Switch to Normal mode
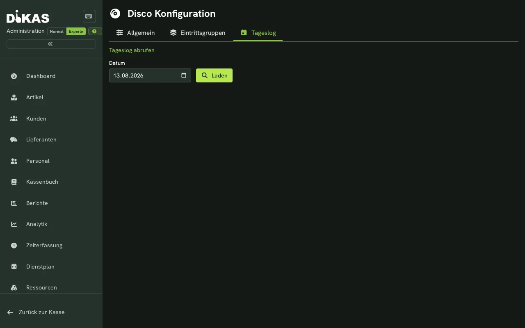The image size is (525, 328). tap(57, 32)
